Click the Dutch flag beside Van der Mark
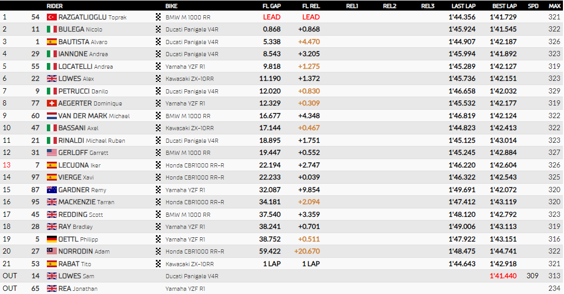Screen dimensions: 564x294 click(x=52, y=116)
